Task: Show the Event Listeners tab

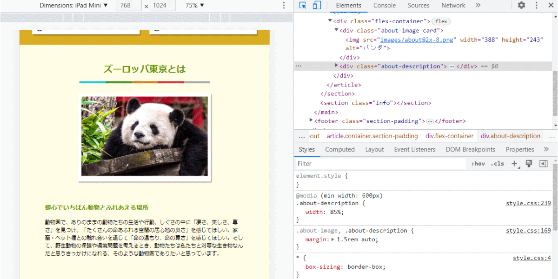Action: click(415, 149)
